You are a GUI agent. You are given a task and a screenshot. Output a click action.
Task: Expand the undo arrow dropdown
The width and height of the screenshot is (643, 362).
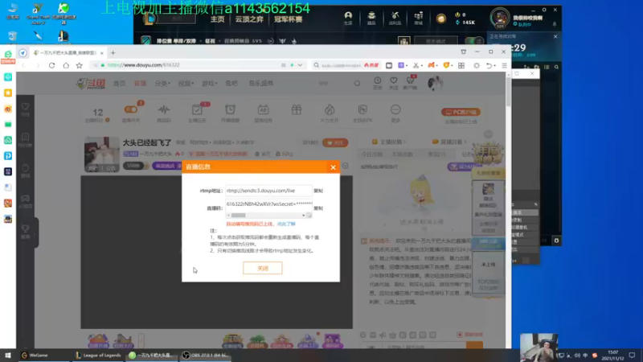tap(494, 65)
